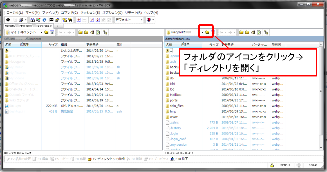Screen dimensions: 327x172
Task: Open the マーク(M) menu
Action: 33,13
